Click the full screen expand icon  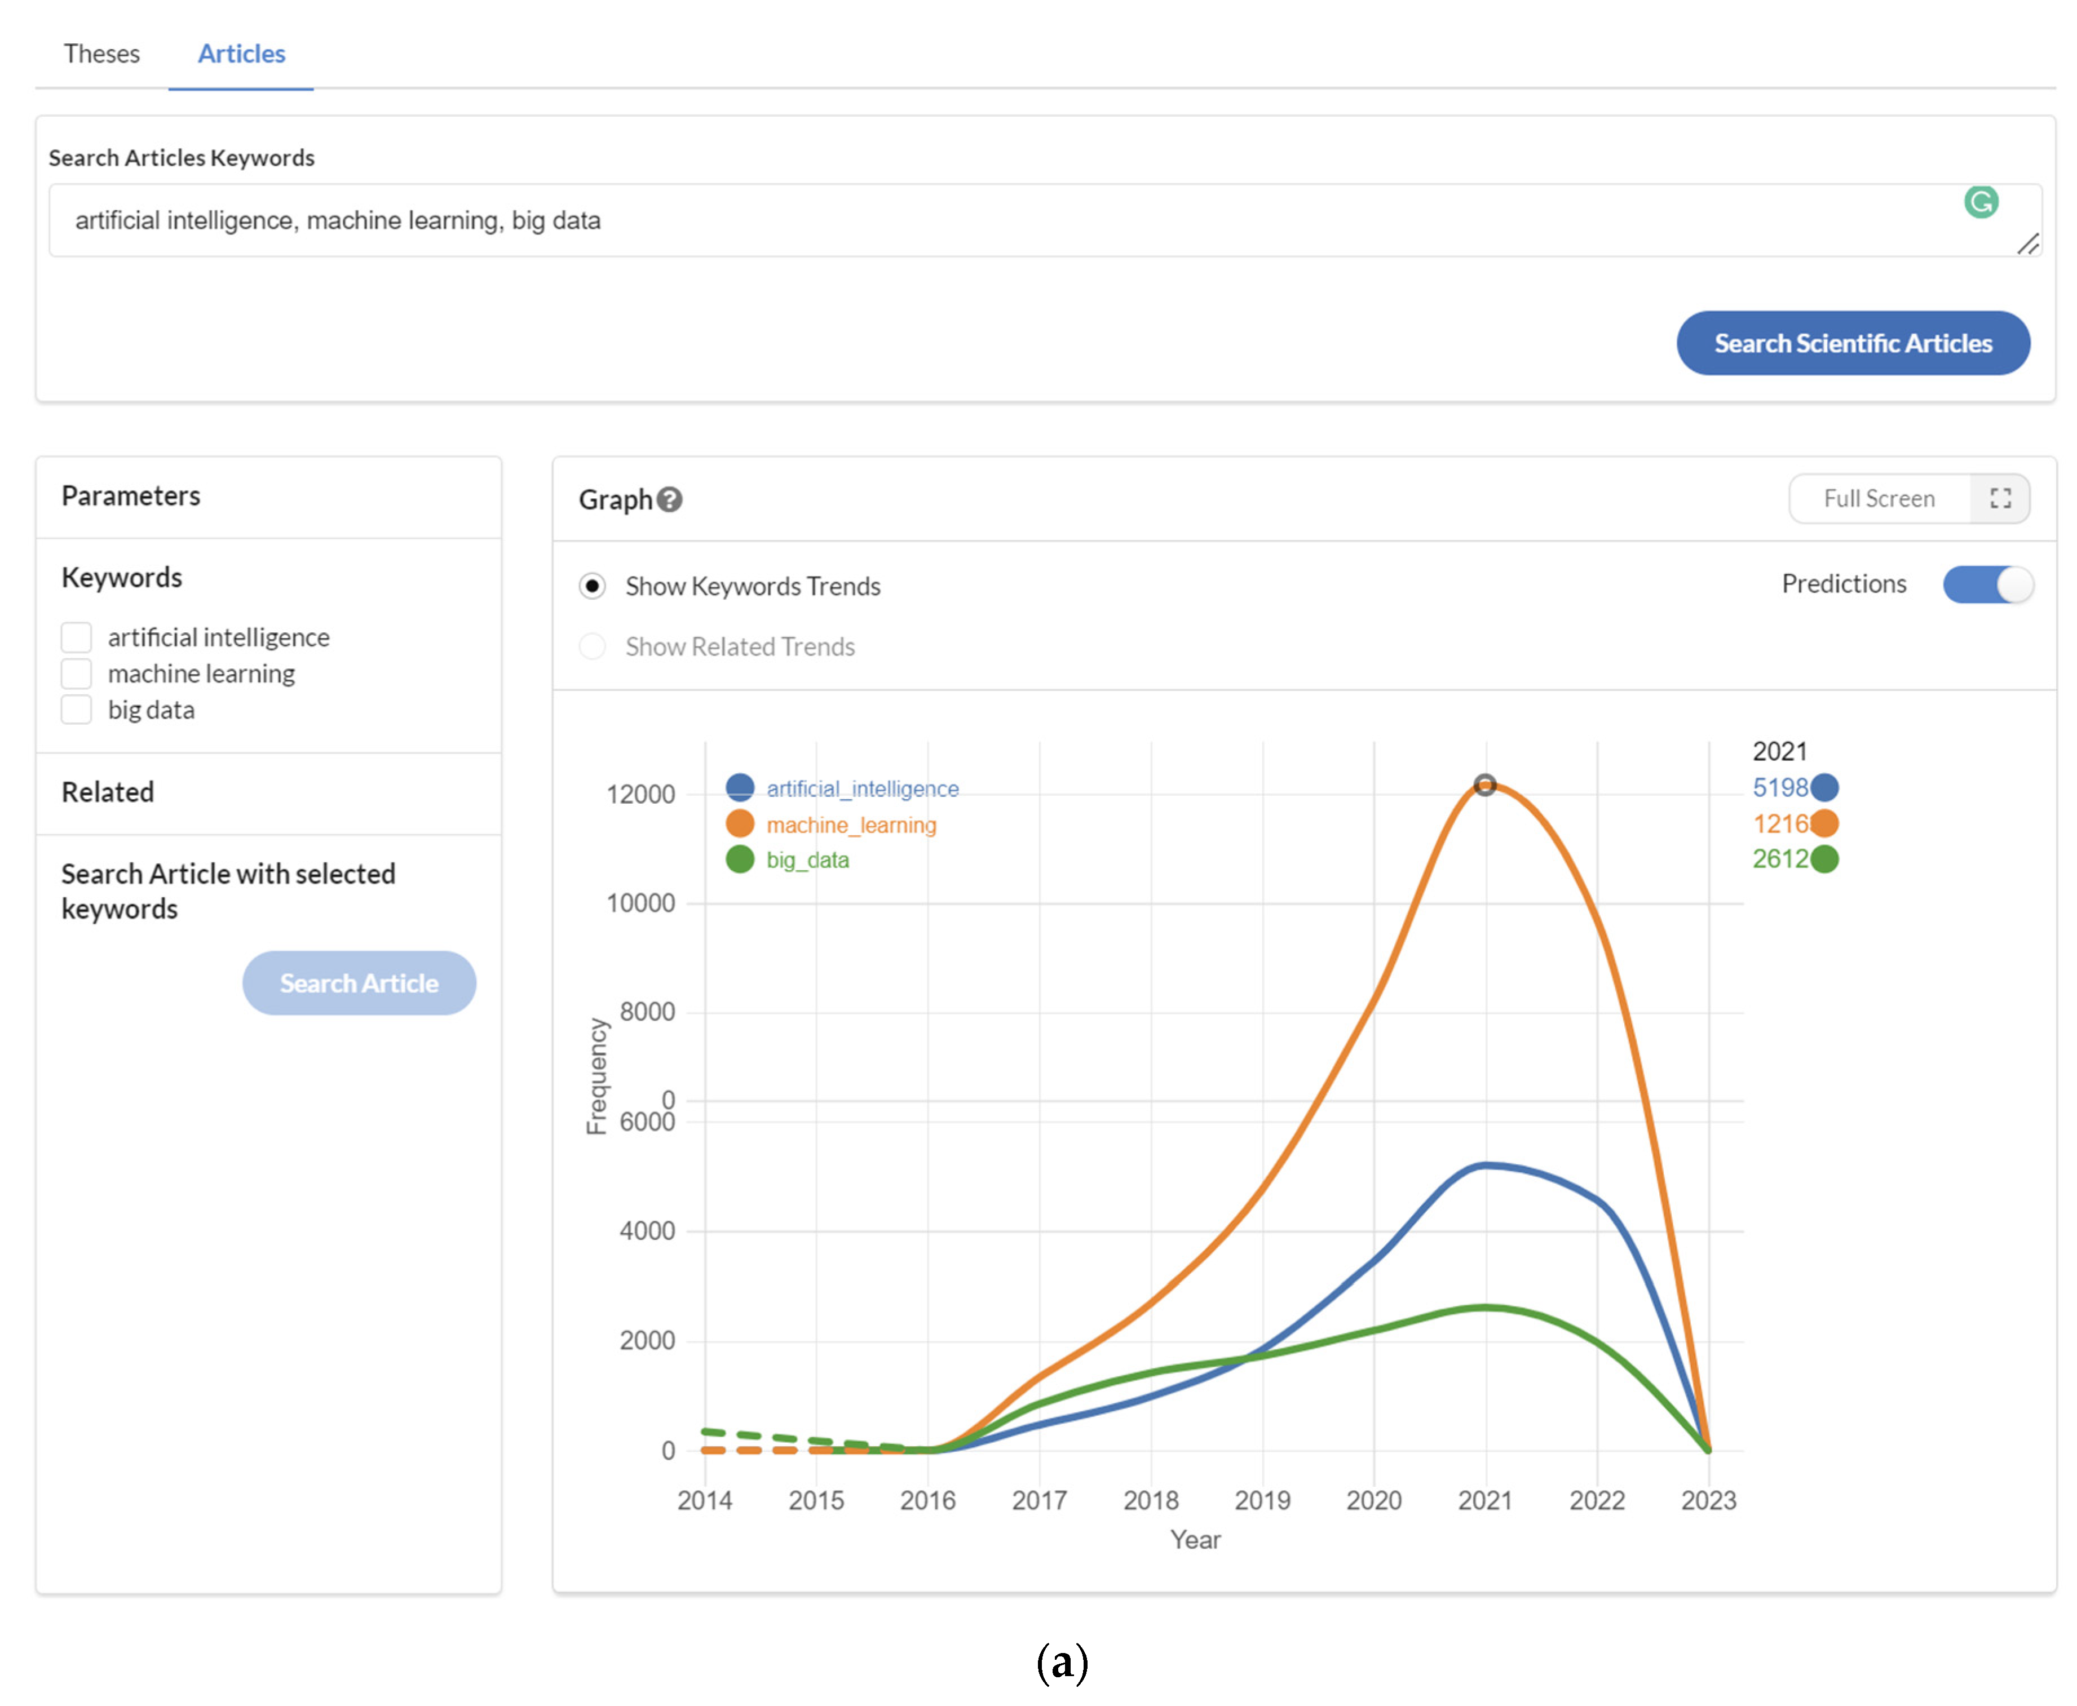1999,498
